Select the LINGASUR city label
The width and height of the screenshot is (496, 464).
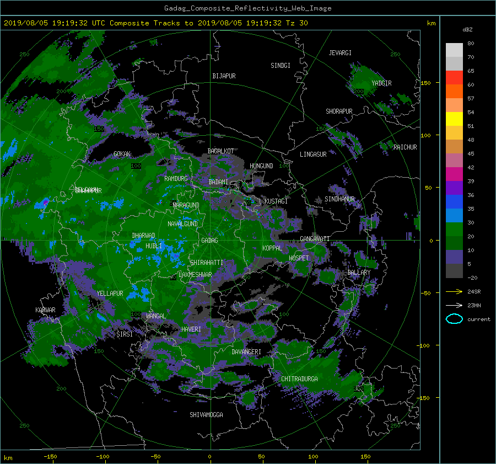pyautogui.click(x=313, y=154)
